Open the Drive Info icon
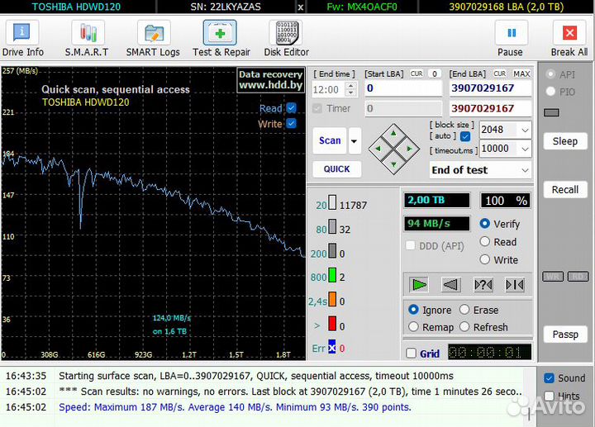The width and height of the screenshot is (595, 427). (x=22, y=32)
